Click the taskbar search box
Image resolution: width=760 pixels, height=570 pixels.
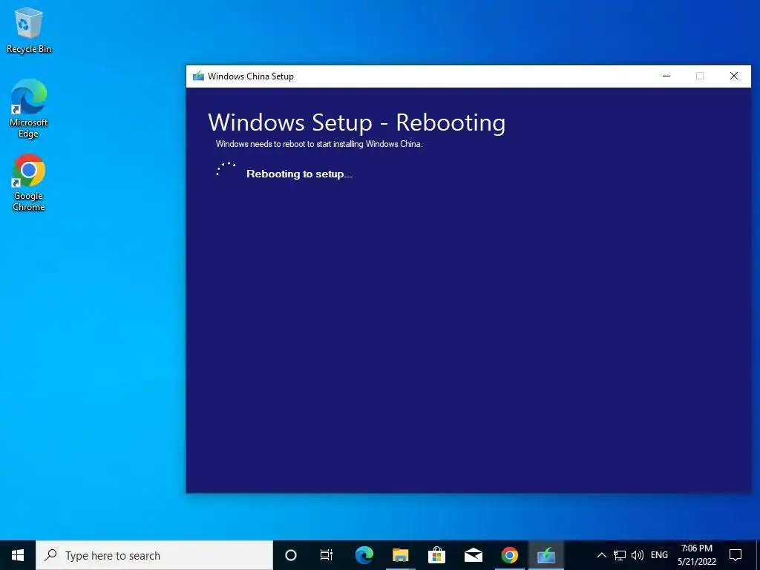[154, 555]
